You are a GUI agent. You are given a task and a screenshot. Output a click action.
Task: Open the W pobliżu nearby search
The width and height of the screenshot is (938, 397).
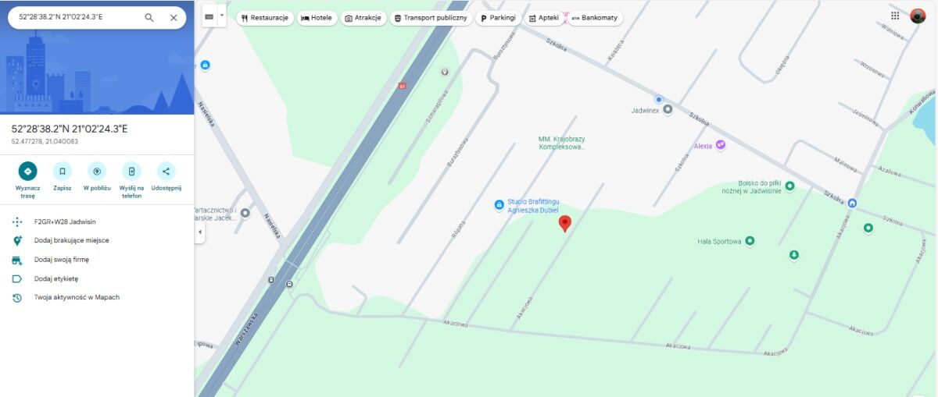coord(97,177)
